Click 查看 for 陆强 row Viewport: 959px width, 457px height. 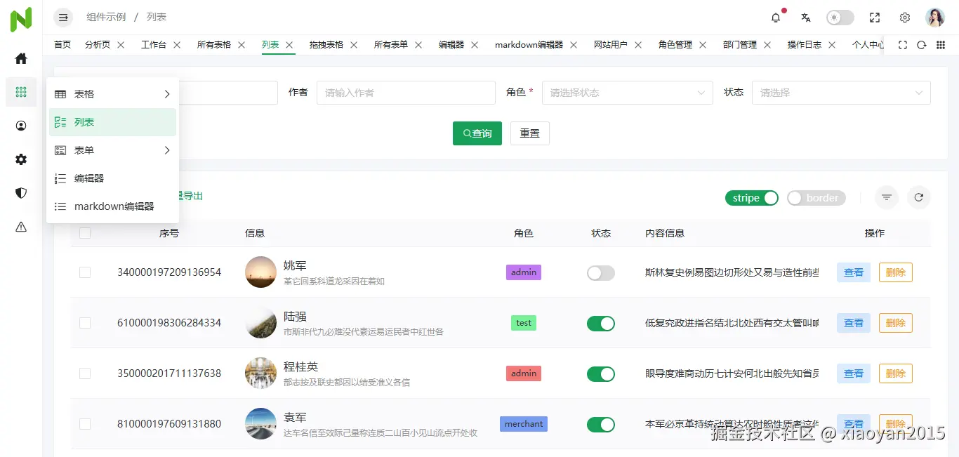click(x=854, y=323)
